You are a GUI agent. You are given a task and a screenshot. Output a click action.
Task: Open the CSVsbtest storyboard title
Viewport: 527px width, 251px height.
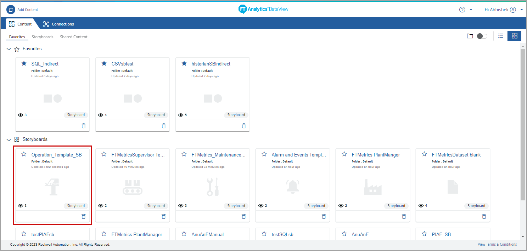[x=122, y=64]
